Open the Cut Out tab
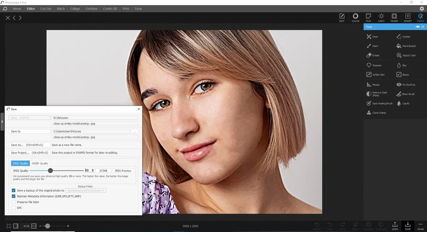The image size is (427, 232). coord(46,9)
